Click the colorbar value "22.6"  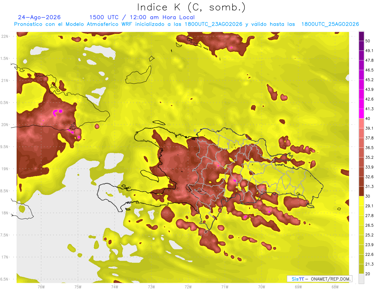[369, 255]
